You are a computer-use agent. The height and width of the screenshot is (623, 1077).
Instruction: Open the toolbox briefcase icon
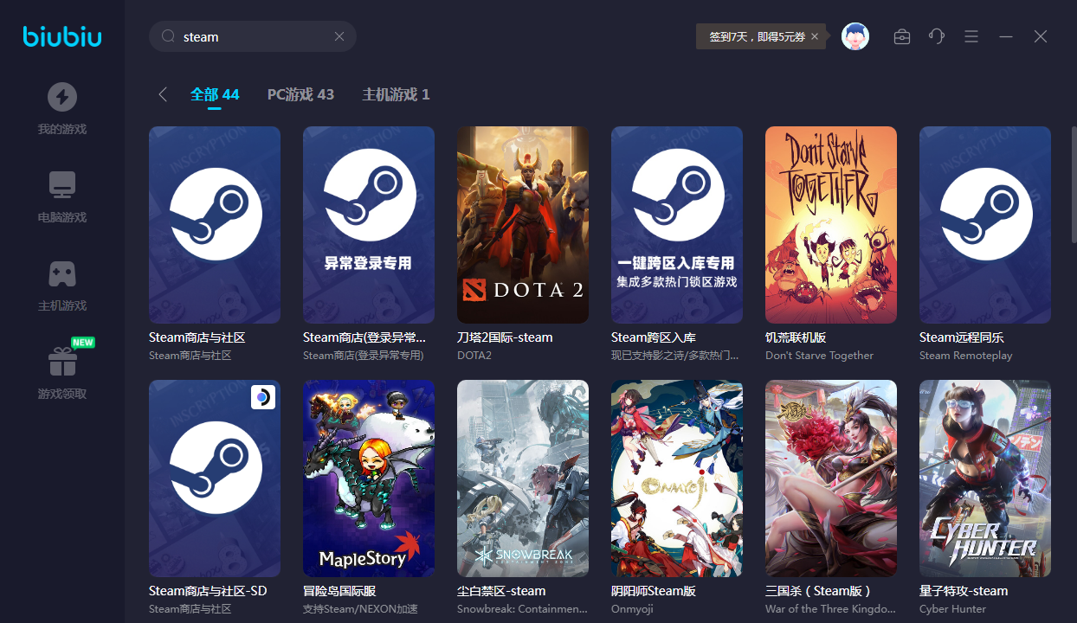902,36
